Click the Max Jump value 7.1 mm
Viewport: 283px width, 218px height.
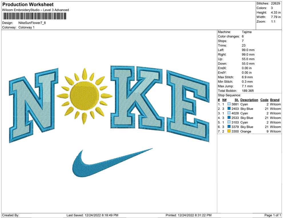click(x=247, y=86)
